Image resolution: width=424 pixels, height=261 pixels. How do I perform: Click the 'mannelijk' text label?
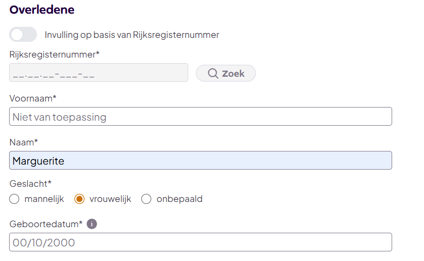[x=44, y=199]
